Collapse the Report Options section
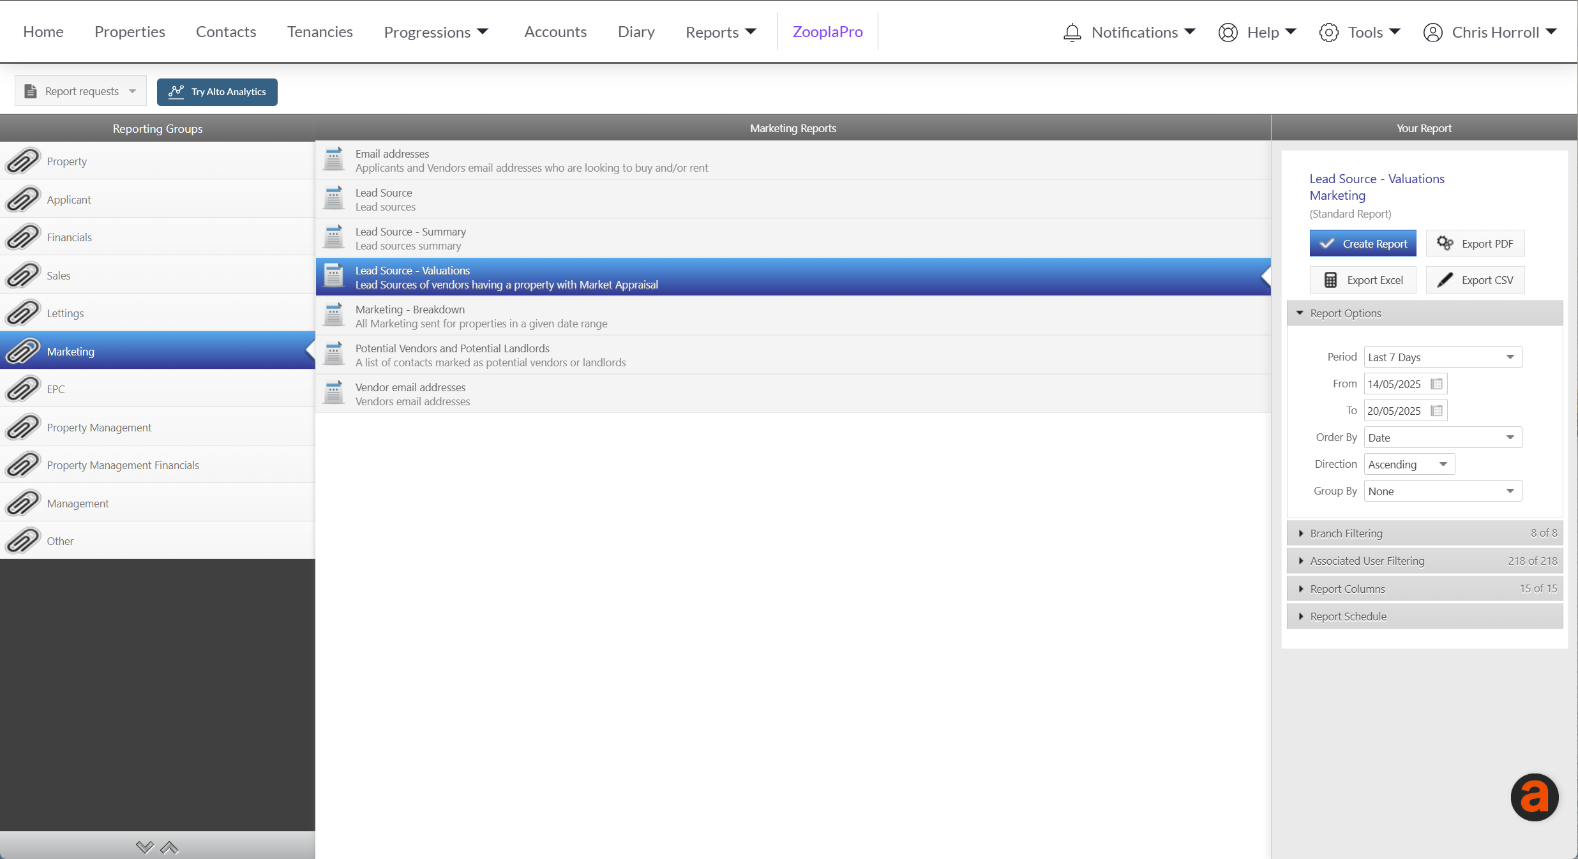The width and height of the screenshot is (1578, 859). point(1425,313)
